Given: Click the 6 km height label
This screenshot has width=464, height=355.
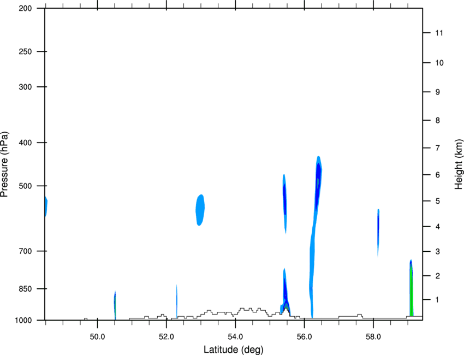Looking at the screenshot, I should point(438,175).
